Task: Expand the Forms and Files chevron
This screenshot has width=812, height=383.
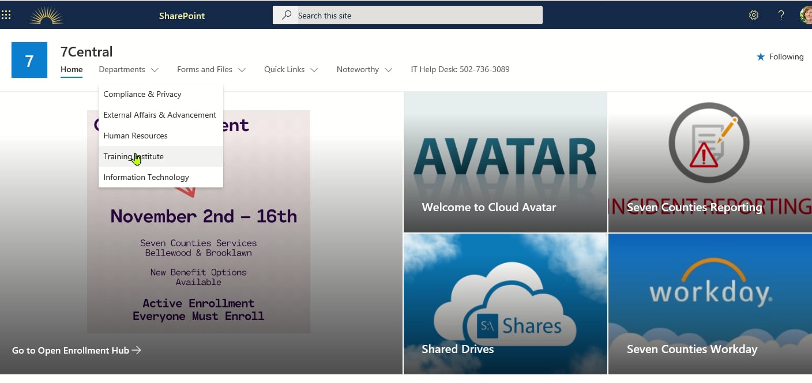Action: click(242, 70)
